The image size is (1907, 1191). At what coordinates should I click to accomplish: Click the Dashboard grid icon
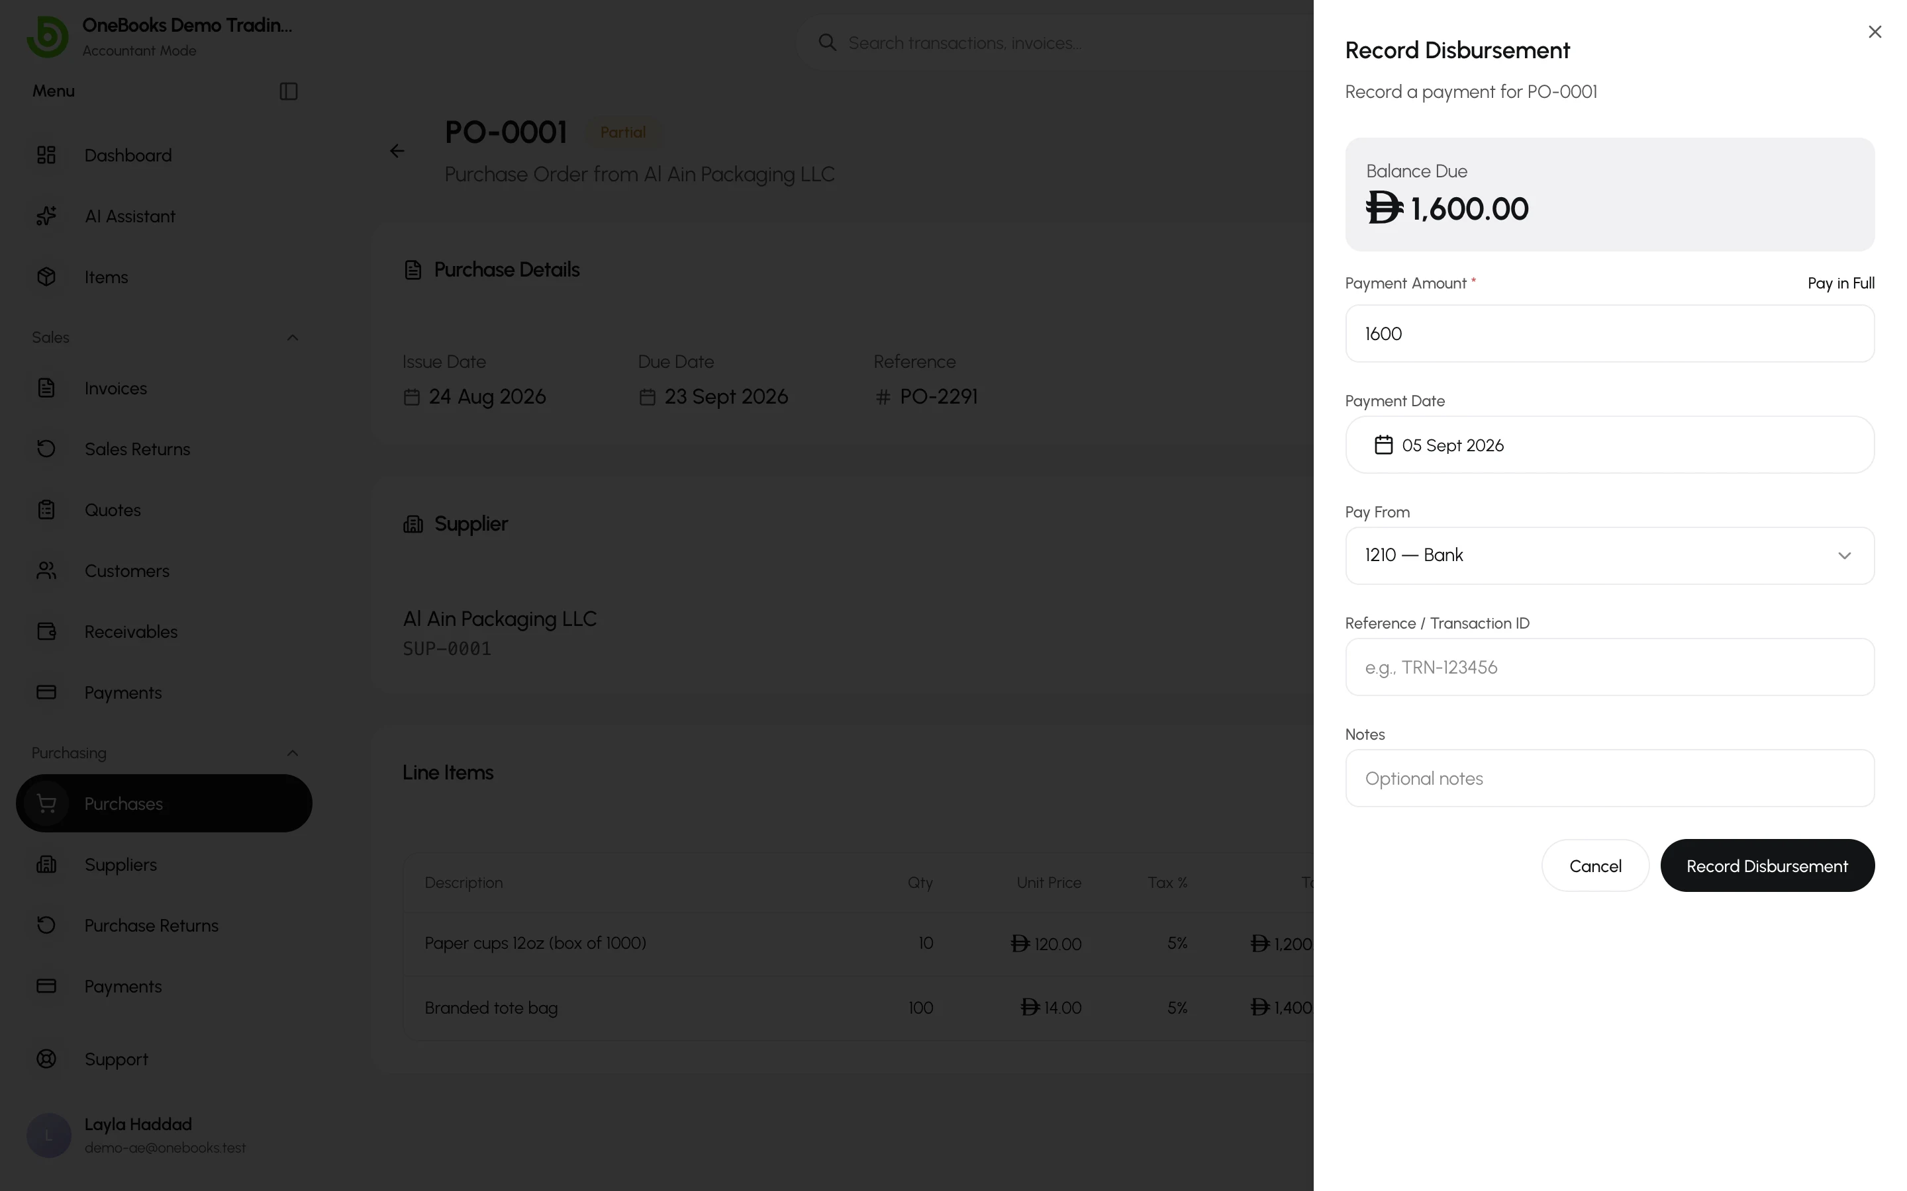point(46,155)
